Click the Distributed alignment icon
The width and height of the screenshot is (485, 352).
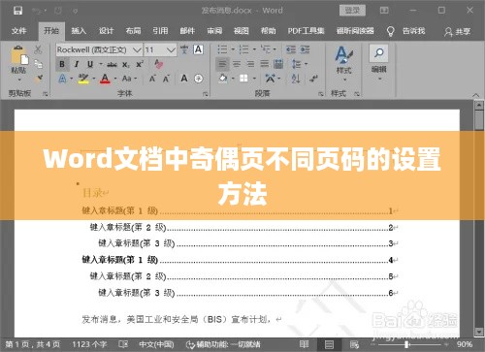click(x=278, y=64)
